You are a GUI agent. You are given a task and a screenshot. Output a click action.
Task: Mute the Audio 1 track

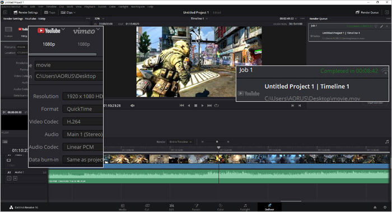[15, 178]
